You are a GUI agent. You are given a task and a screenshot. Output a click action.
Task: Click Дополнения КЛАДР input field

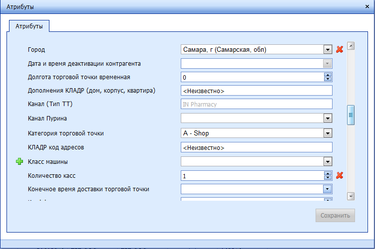click(x=256, y=91)
